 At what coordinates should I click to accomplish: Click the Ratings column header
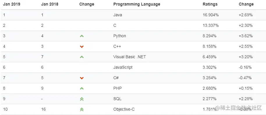tap(210, 4)
